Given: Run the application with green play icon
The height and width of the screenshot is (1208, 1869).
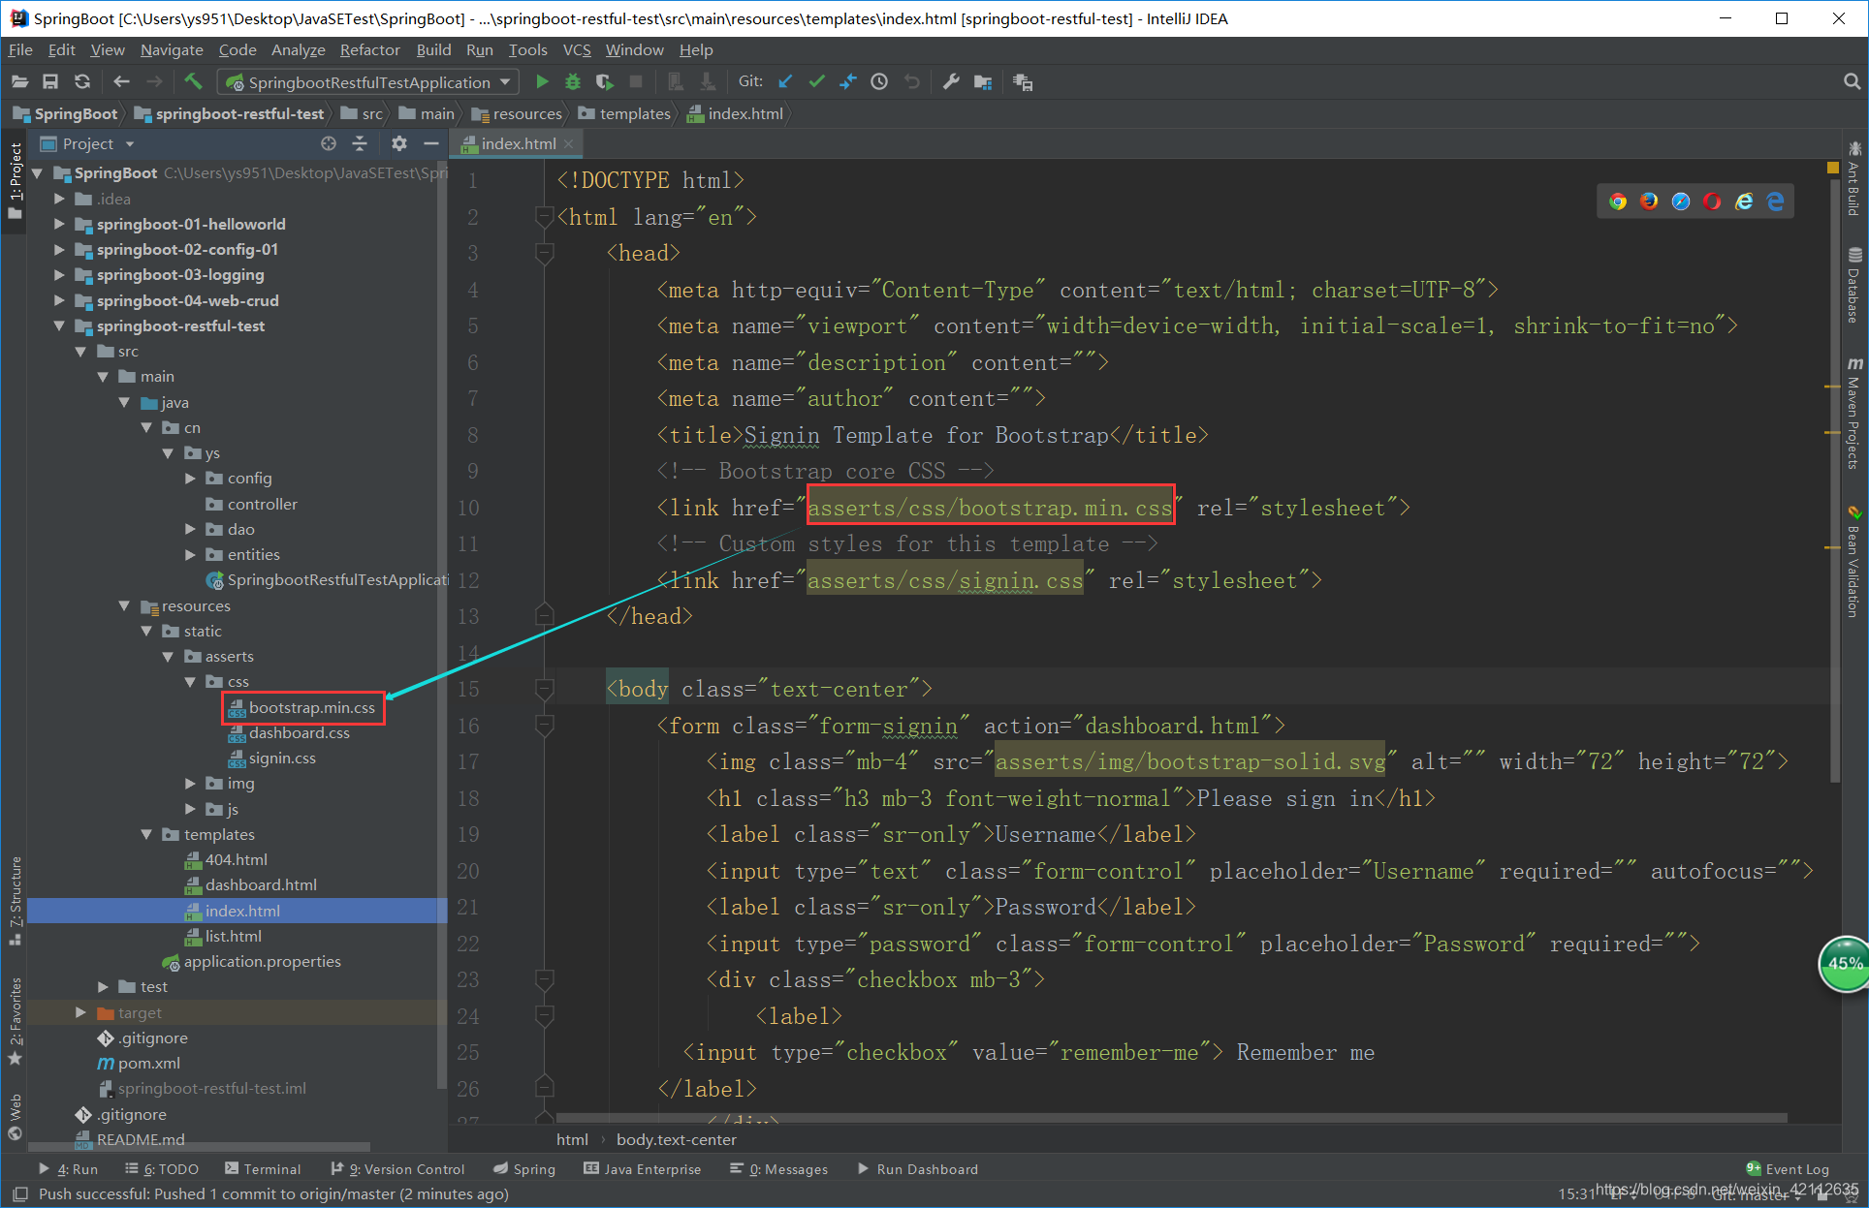Looking at the screenshot, I should coord(542,82).
